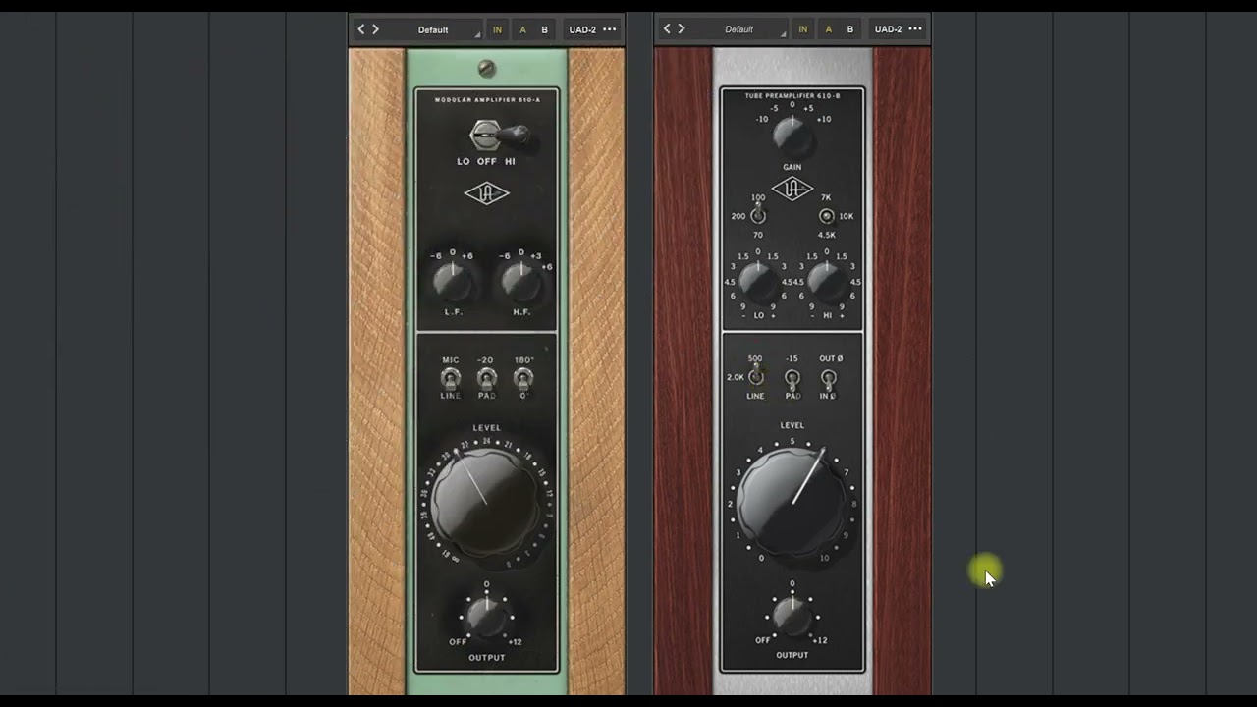Select A state in 610-A window

coord(522,29)
